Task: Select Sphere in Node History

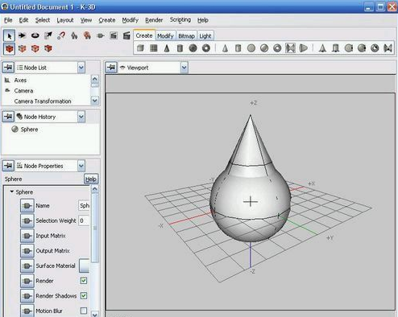Action: (x=29, y=130)
